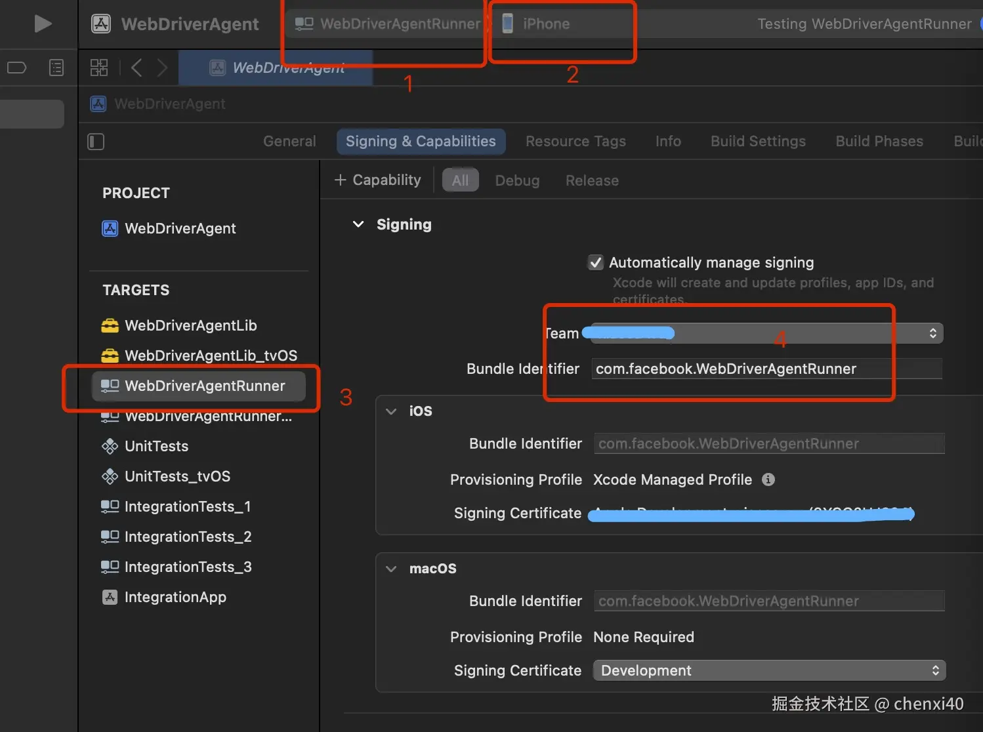Click the WebDriverAgentLib toolbox icon
The width and height of the screenshot is (983, 732).
point(110,325)
